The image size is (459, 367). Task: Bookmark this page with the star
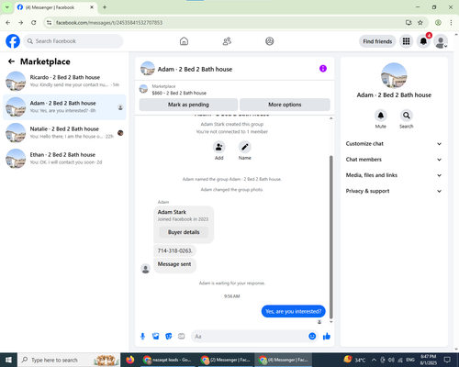point(420,23)
